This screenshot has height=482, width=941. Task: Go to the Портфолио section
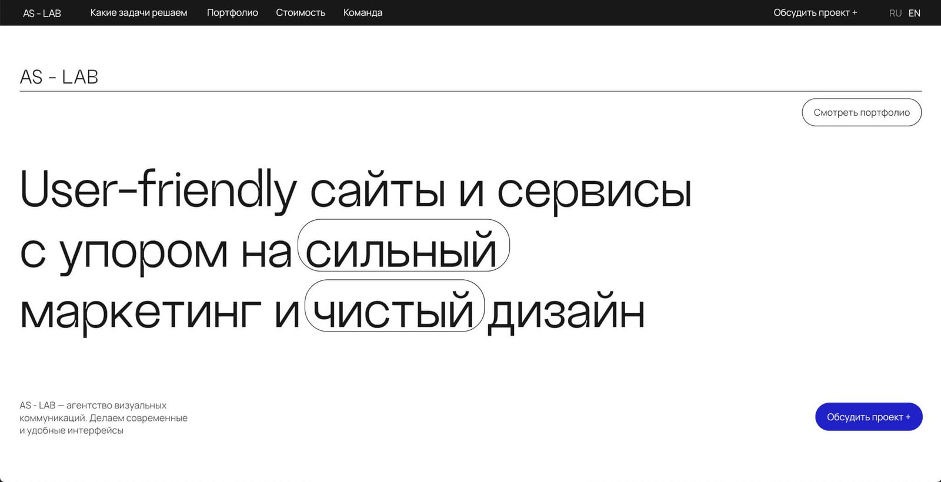pos(232,13)
